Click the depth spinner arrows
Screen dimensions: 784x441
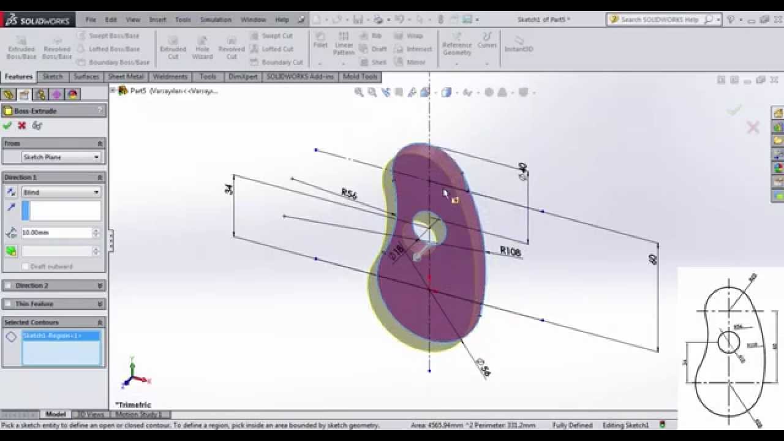pos(96,233)
